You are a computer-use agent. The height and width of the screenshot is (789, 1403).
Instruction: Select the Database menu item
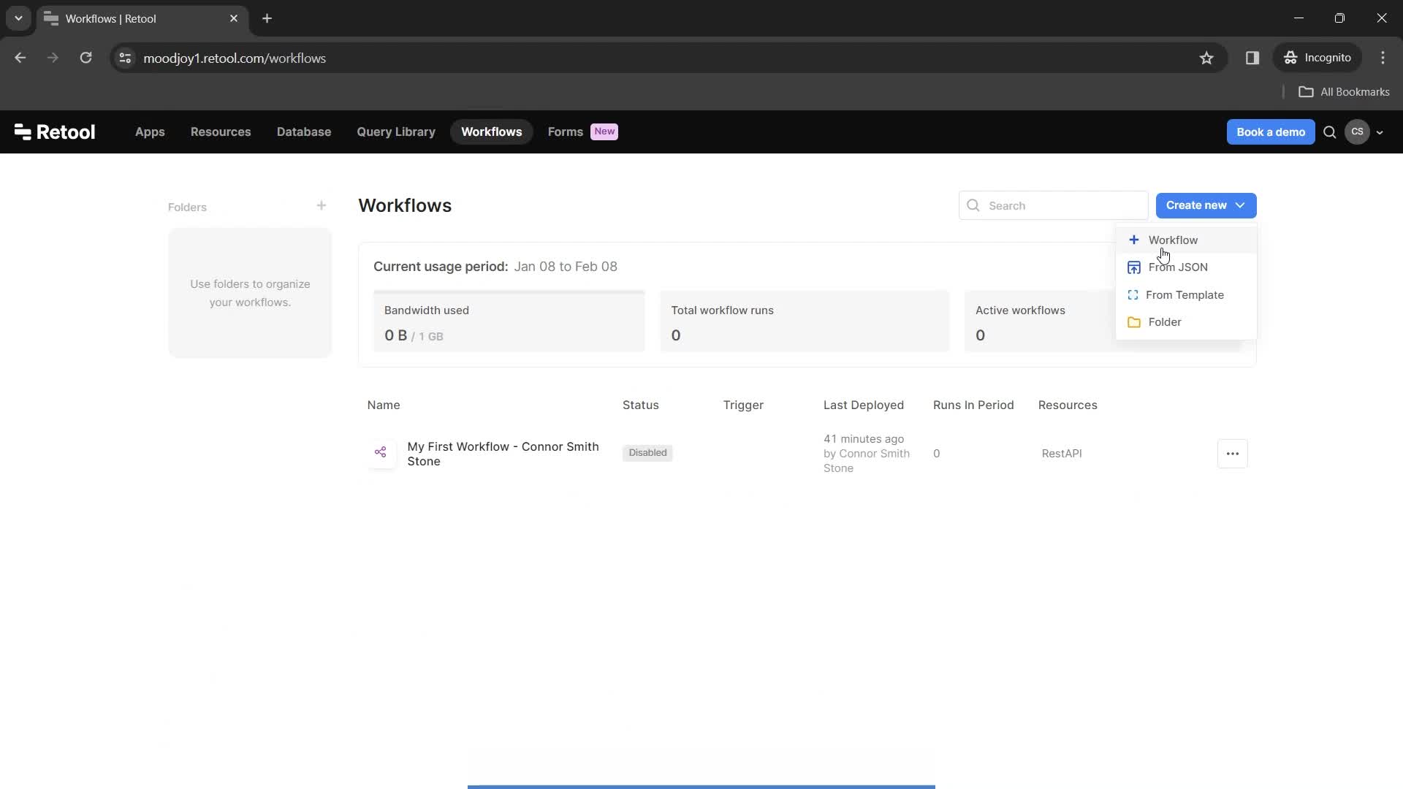[x=303, y=131]
